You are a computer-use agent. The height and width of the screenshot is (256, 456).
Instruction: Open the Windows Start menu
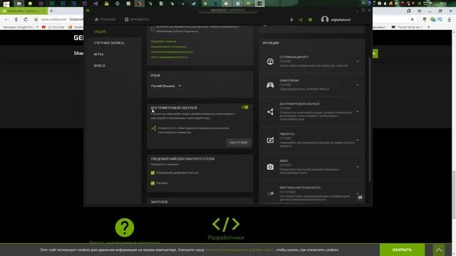(6, 4)
